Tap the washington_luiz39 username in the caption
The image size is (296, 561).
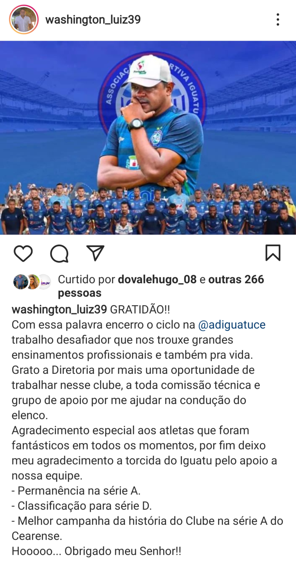[x=59, y=309]
